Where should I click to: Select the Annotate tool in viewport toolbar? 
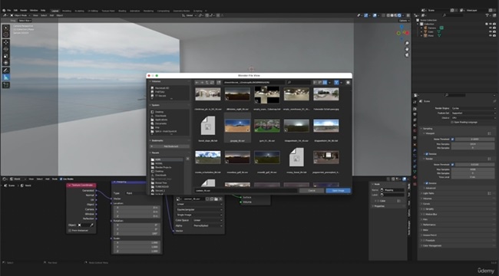pos(6,71)
